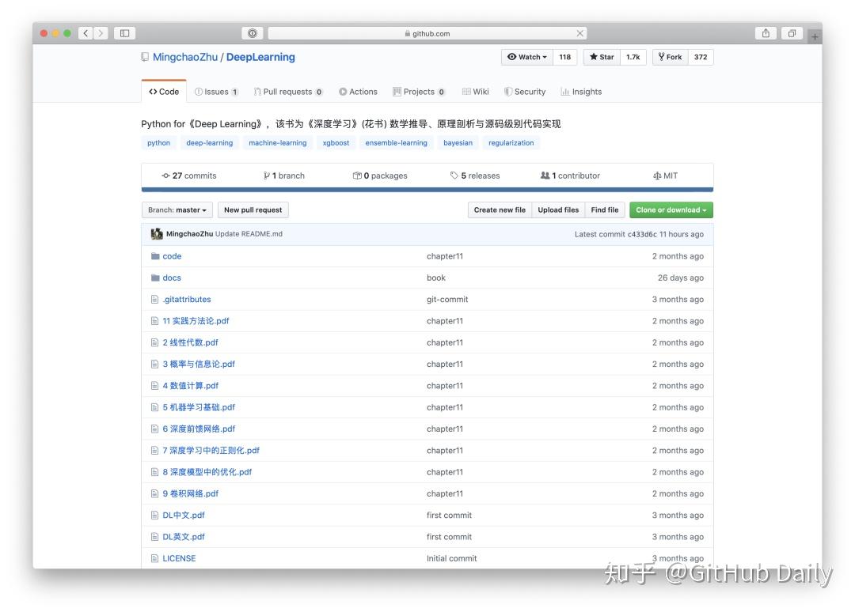The width and height of the screenshot is (855, 612).
Task: Select the python topic tag
Action: (x=158, y=142)
